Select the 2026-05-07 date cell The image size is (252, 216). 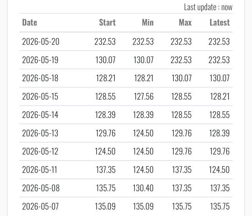click(x=40, y=206)
